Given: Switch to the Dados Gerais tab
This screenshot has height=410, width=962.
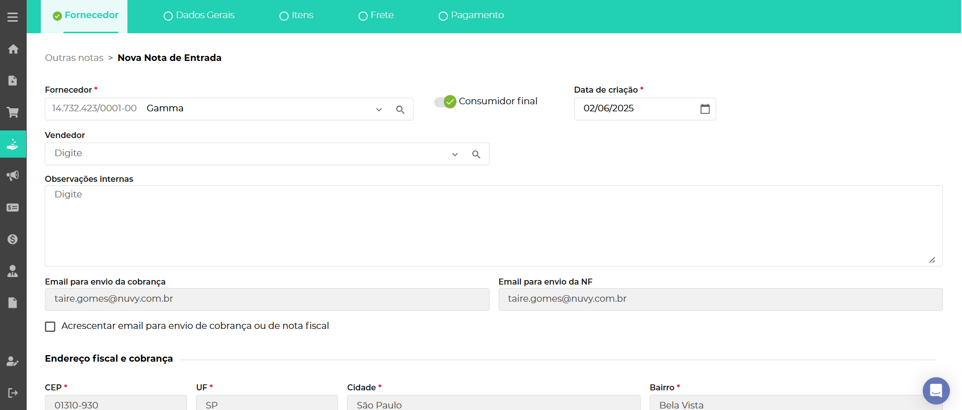Looking at the screenshot, I should (x=199, y=16).
